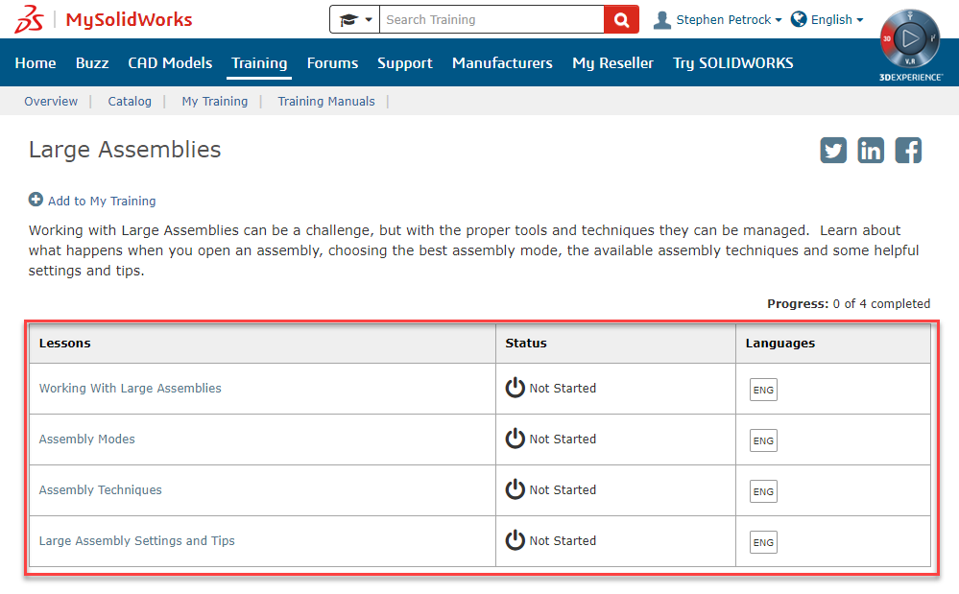Open the My Reseller menu item
This screenshot has height=594, width=959.
tap(612, 63)
